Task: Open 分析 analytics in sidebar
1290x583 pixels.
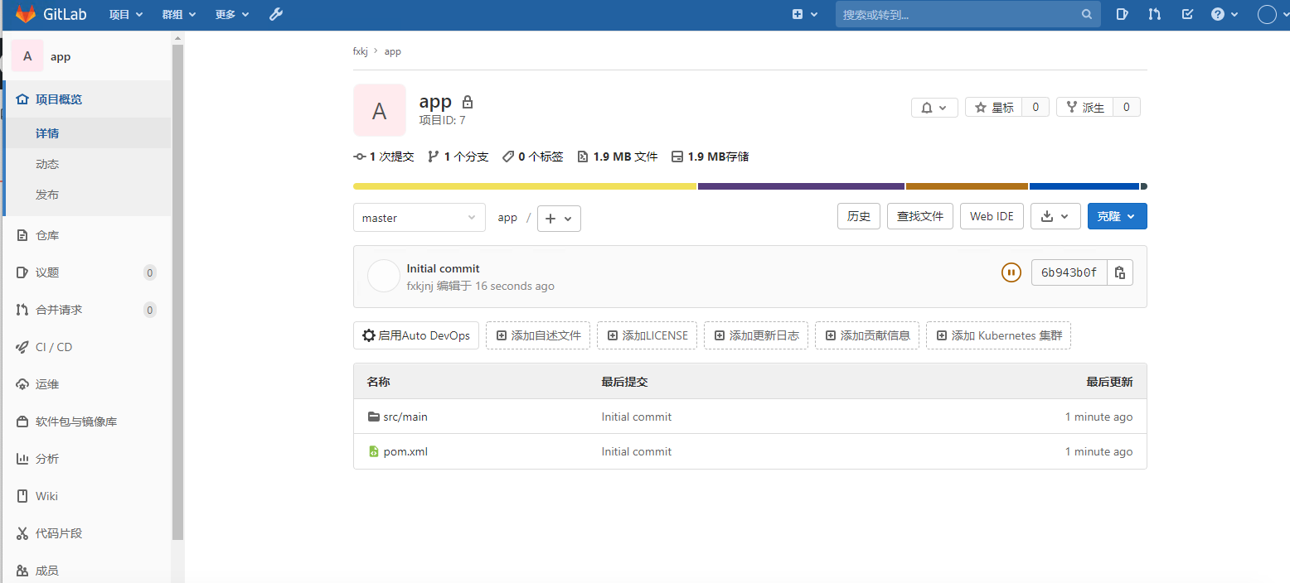Action: tap(88, 459)
